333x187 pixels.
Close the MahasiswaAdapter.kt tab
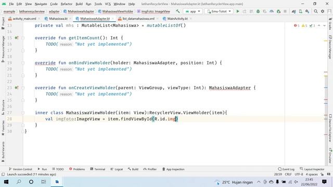[x=112, y=19]
